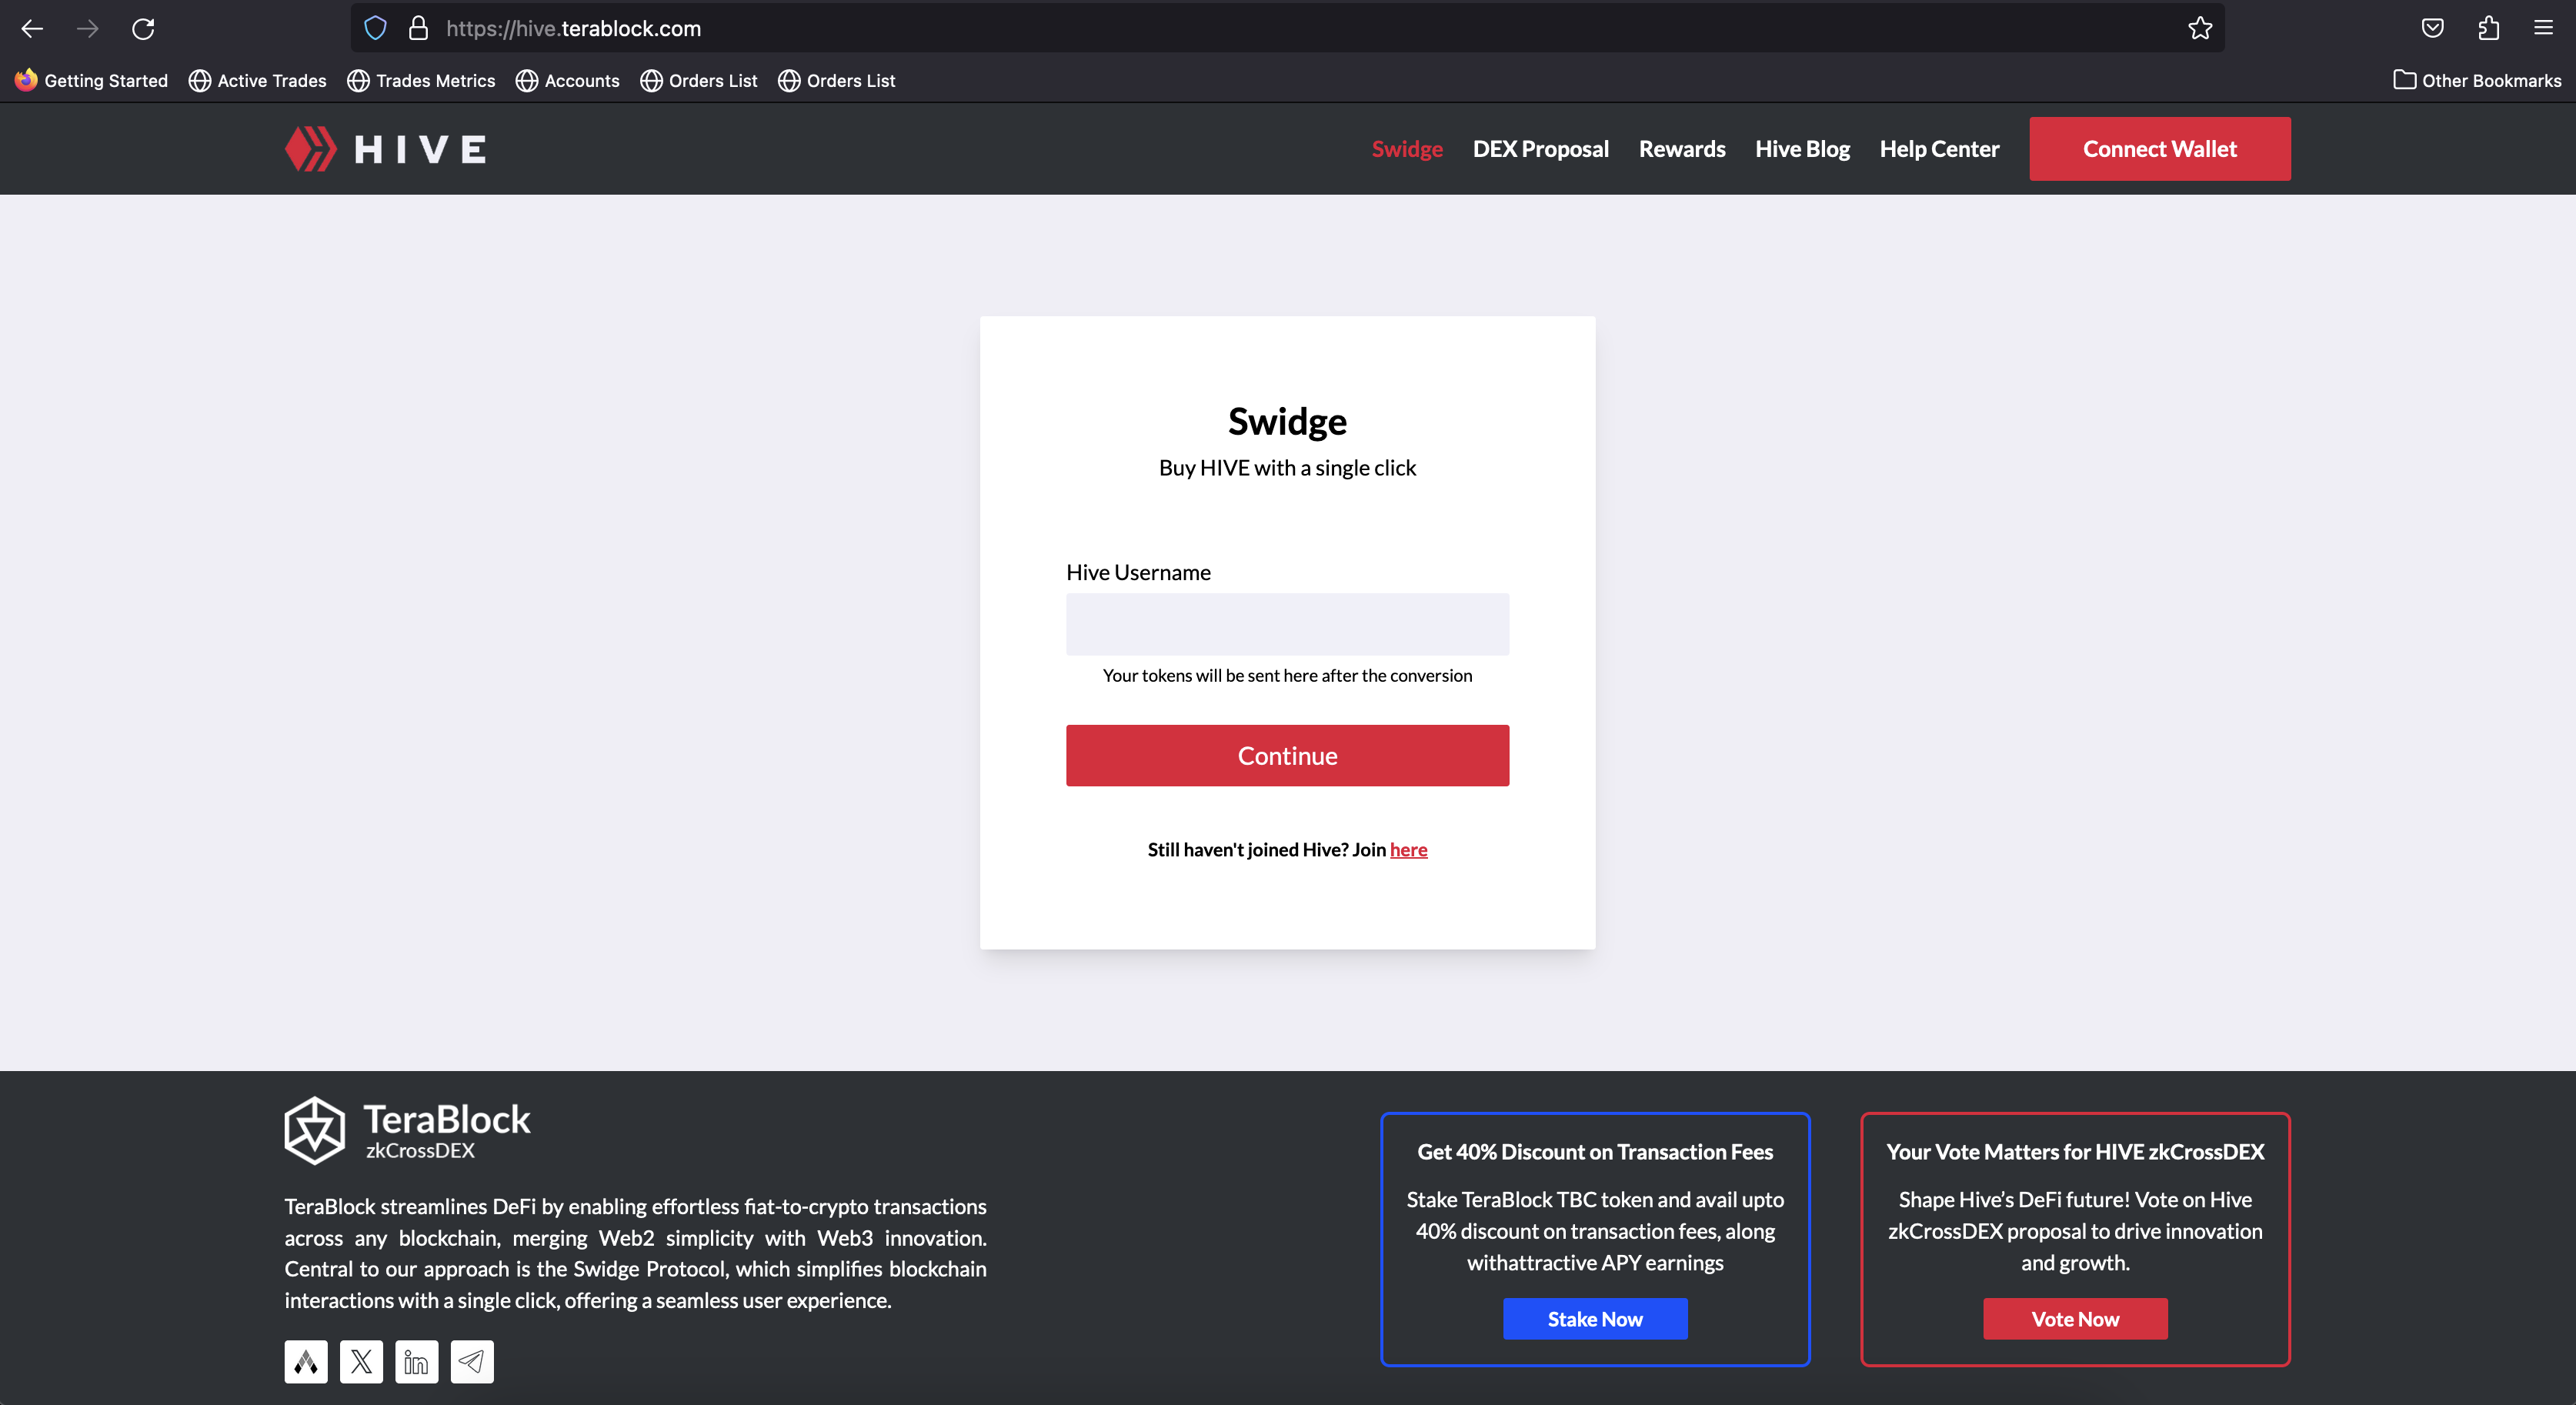This screenshot has width=2576, height=1405.
Task: Open the LinkedIn social icon
Action: tap(417, 1362)
